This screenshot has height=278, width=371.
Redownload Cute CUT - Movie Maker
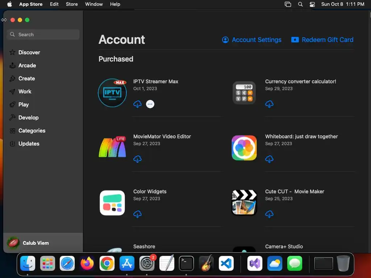269,214
